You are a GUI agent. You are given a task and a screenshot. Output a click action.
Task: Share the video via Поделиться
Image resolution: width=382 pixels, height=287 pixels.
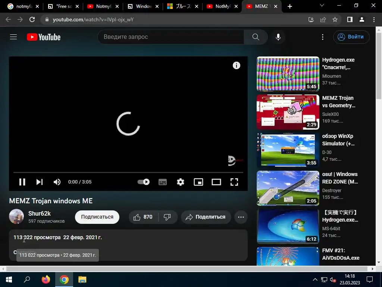(206, 217)
